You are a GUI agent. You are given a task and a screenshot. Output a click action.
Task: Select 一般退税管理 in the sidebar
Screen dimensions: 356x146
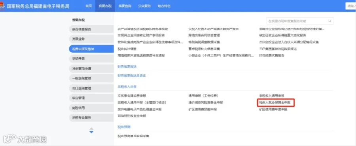click(91, 78)
